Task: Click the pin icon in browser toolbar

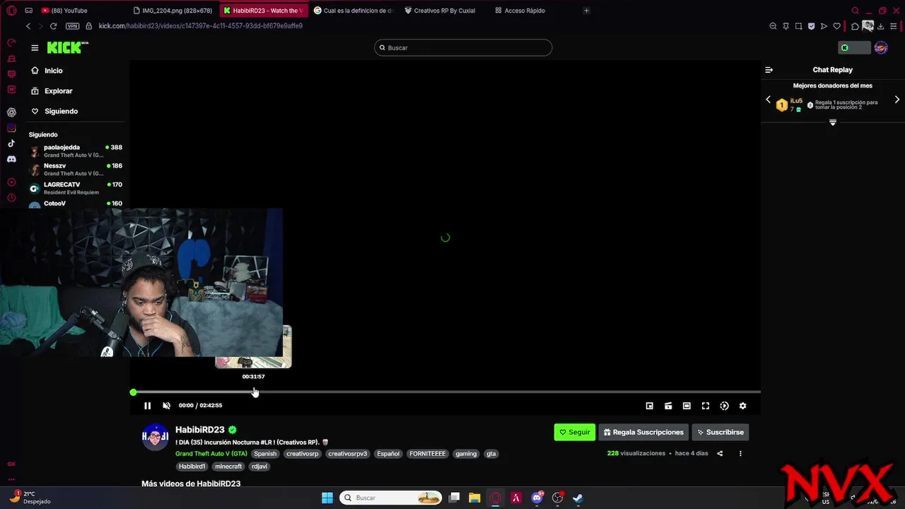Action: [786, 26]
